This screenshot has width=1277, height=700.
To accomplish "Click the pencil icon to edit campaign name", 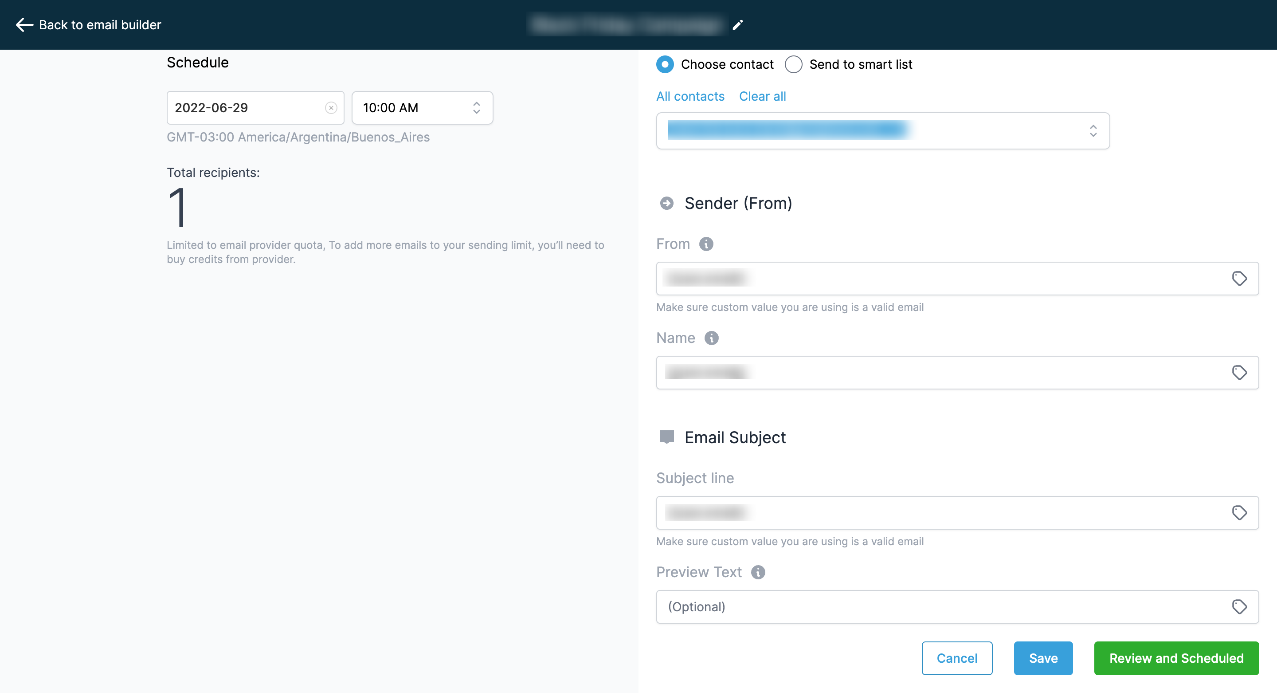I will point(738,25).
